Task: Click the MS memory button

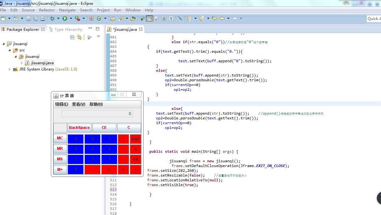Action: pyautogui.click(x=60, y=159)
